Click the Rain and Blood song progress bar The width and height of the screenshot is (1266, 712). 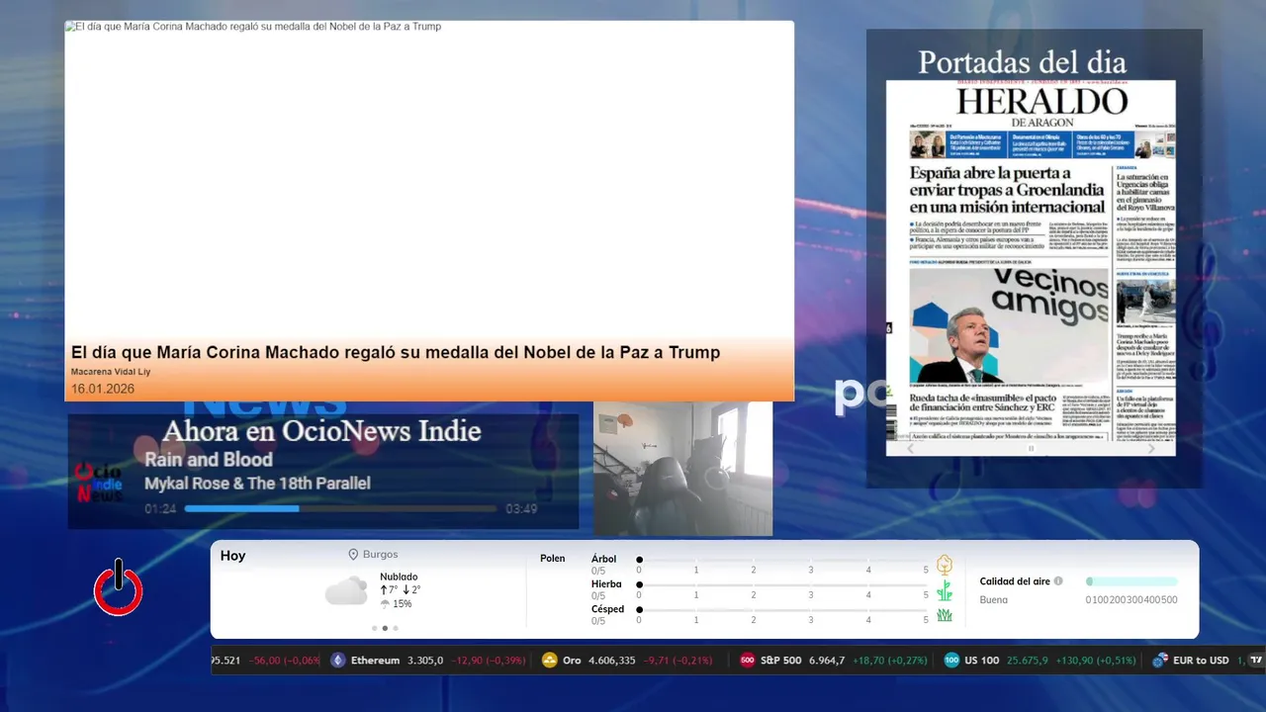(x=340, y=509)
